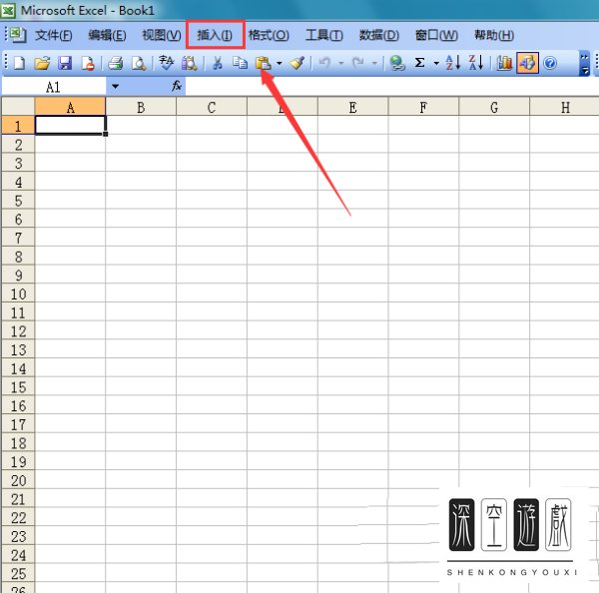Open the 格式 (Format) menu

pyautogui.click(x=268, y=35)
